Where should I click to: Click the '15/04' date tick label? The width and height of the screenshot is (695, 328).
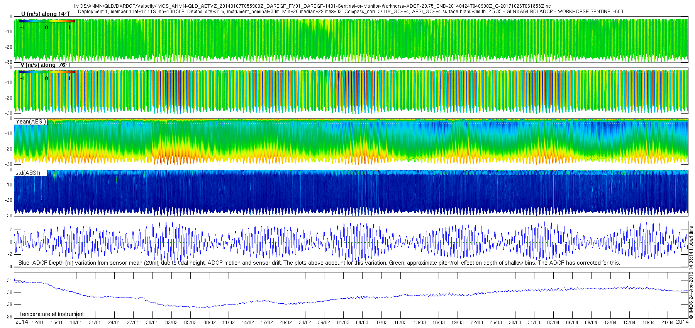click(x=629, y=323)
